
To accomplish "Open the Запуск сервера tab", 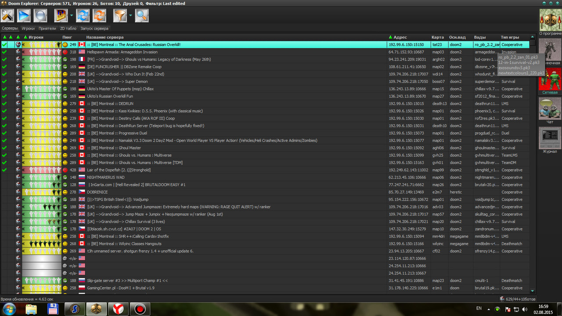I will click(94, 29).
